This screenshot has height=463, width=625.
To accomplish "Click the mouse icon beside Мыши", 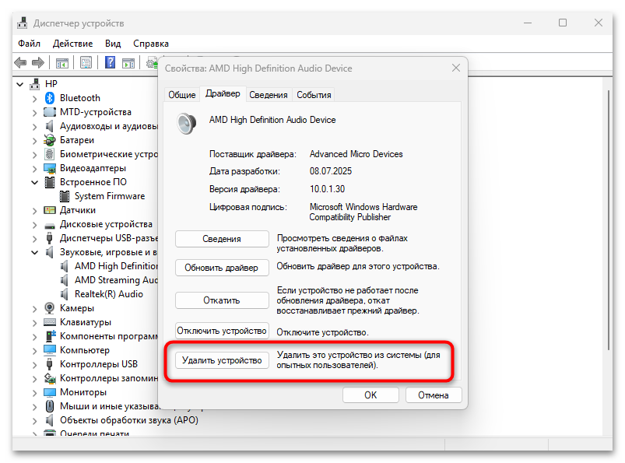I will pos(50,406).
